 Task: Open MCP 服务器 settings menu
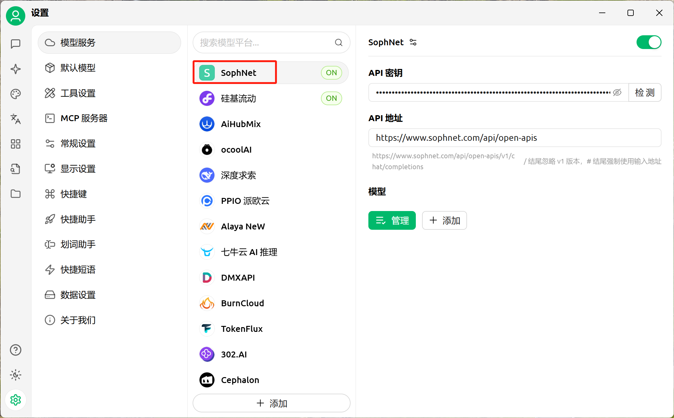[x=109, y=118]
